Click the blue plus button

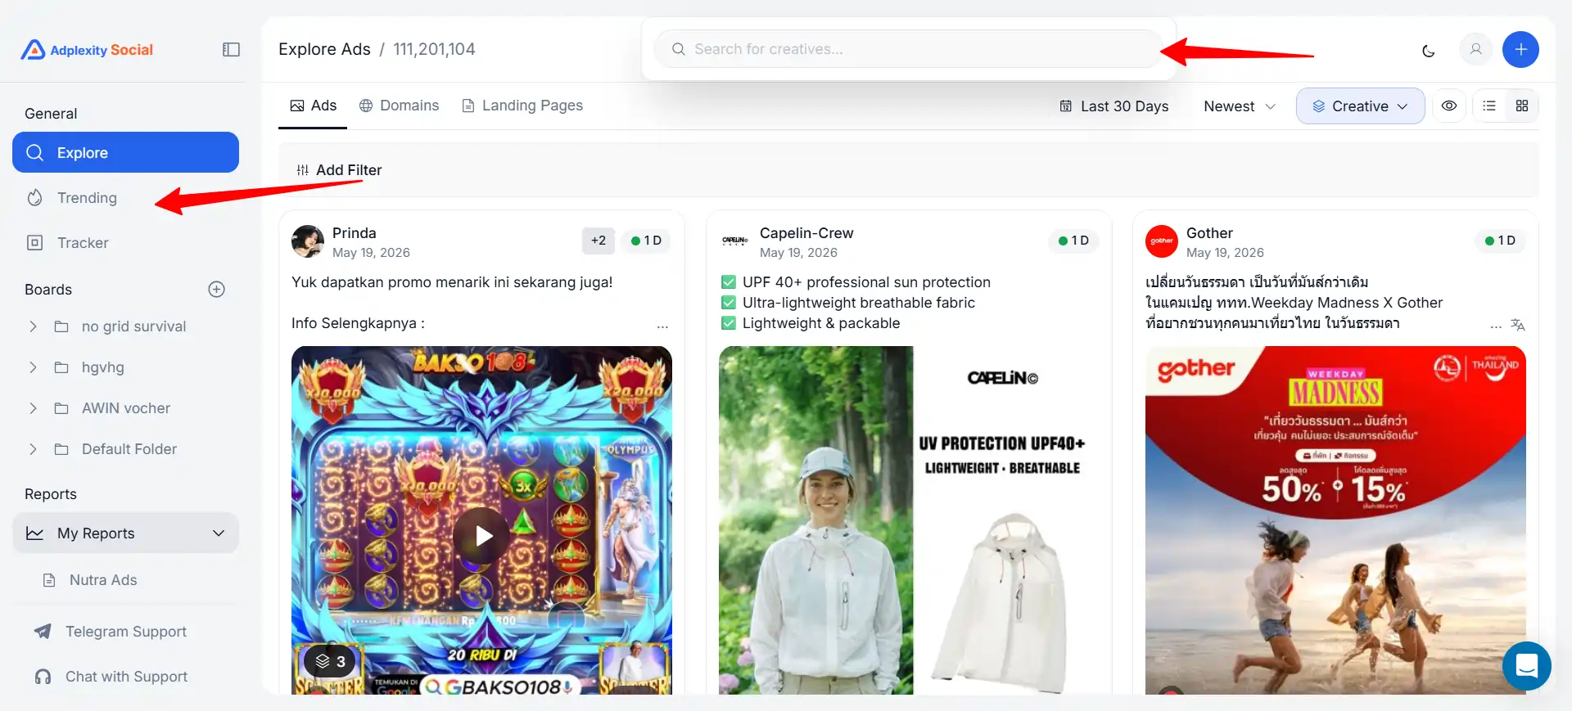[1520, 49]
